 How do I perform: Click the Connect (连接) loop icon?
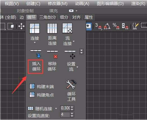pos(34,28)
